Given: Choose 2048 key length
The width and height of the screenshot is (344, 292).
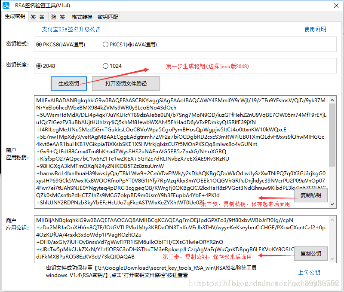Looking at the screenshot, I should click(46, 66).
